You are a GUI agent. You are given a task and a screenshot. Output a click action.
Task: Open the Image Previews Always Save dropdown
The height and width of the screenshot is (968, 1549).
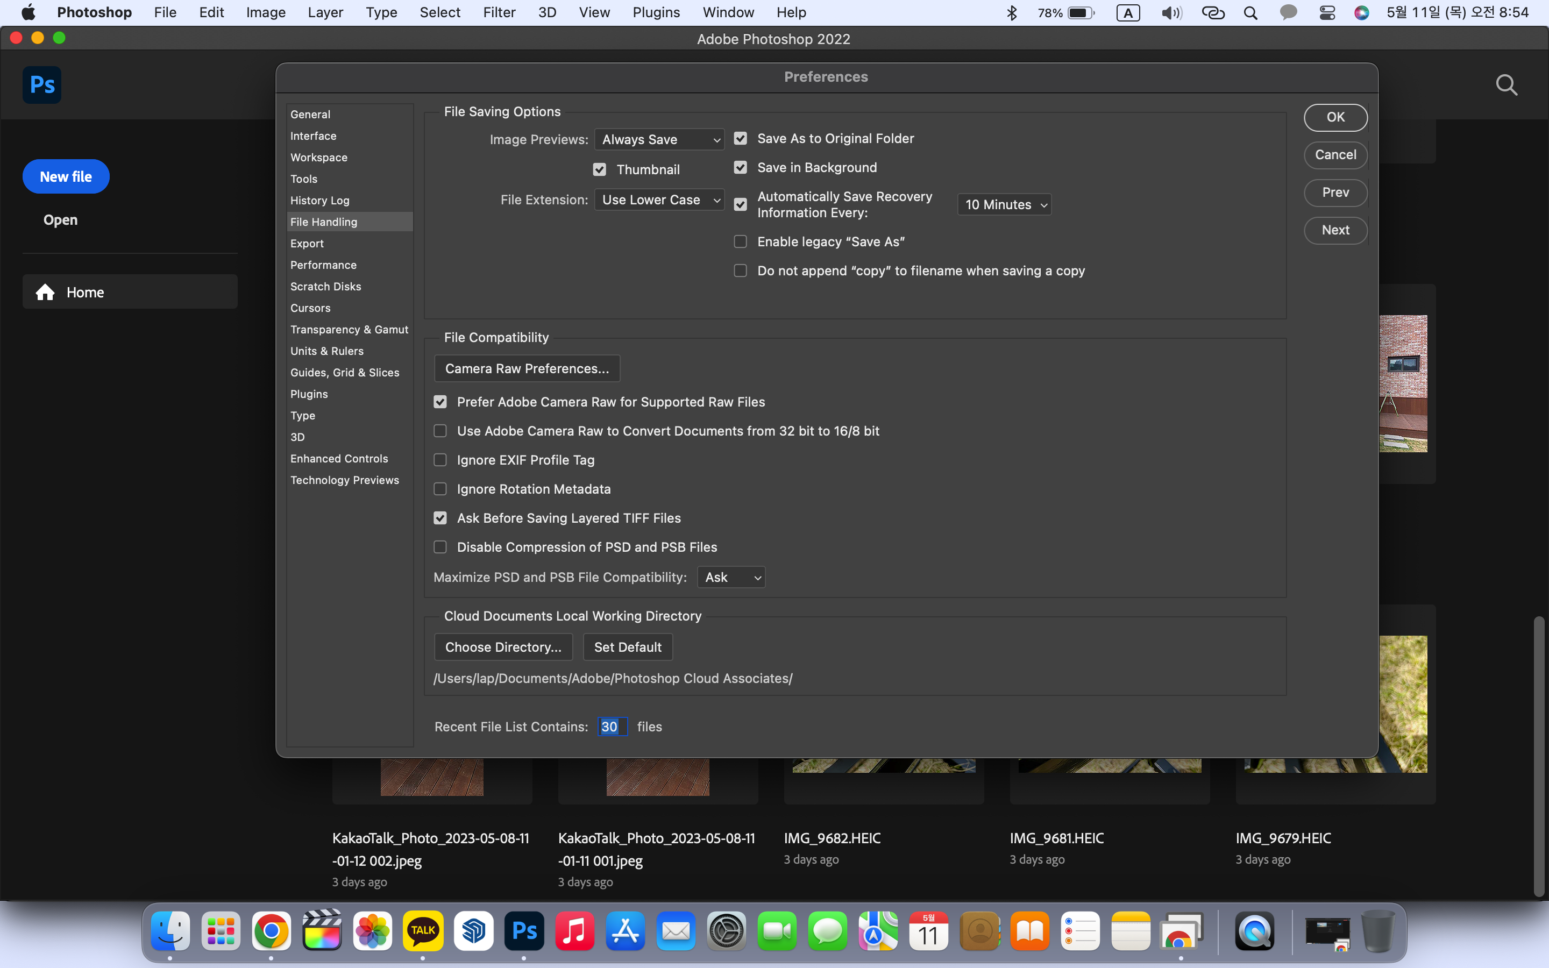tap(659, 140)
